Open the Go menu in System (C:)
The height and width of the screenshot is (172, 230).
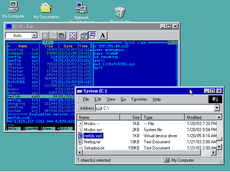[x=123, y=99]
